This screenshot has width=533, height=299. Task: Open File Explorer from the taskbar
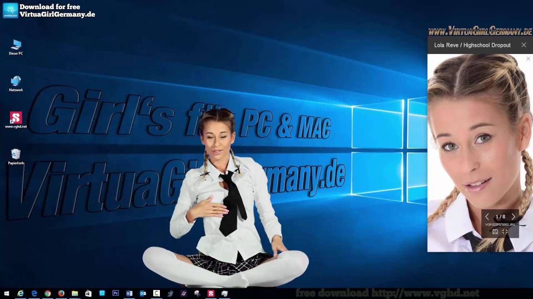coord(75,294)
